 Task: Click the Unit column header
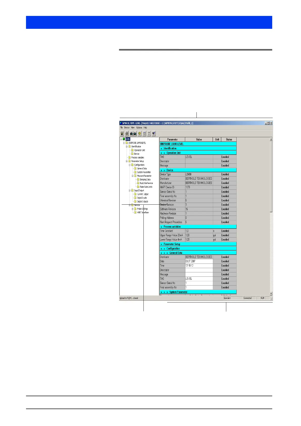pyautogui.click(x=217, y=139)
